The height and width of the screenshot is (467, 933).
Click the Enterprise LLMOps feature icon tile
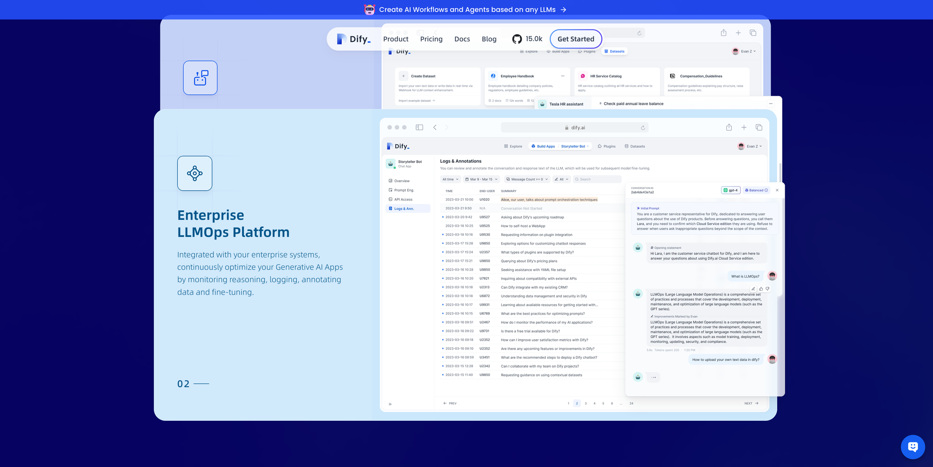pos(195,173)
